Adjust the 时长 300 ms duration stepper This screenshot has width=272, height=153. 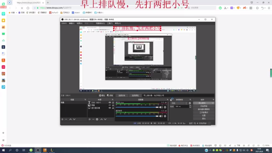190,106
